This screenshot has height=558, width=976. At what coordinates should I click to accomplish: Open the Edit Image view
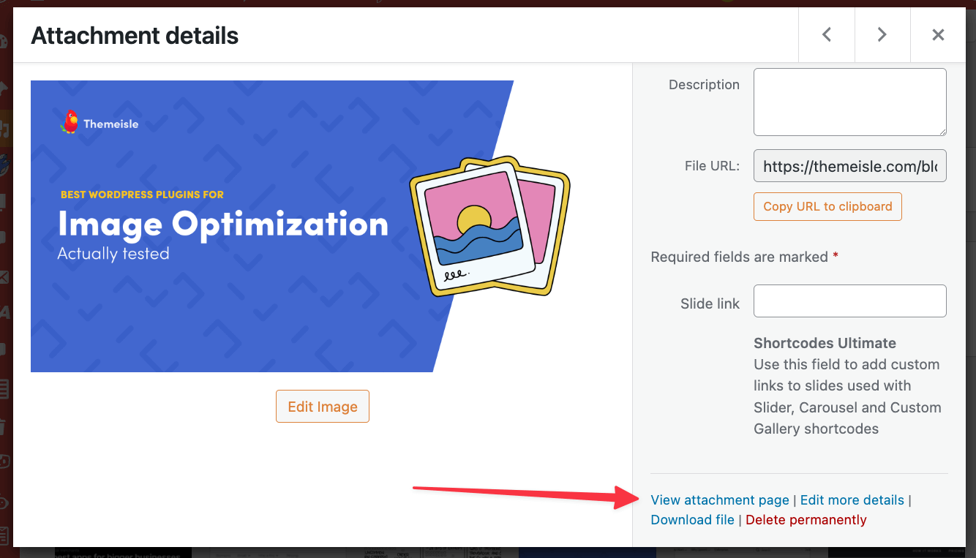[322, 406]
